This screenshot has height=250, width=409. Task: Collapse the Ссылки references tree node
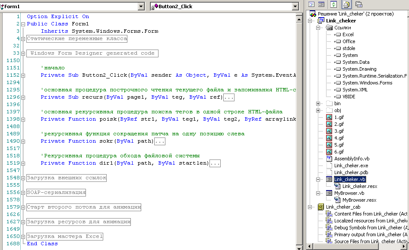(318, 28)
